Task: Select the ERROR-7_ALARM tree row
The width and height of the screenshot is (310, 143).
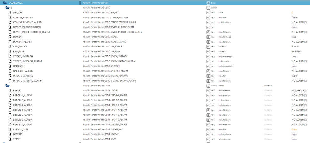Action: point(155,124)
